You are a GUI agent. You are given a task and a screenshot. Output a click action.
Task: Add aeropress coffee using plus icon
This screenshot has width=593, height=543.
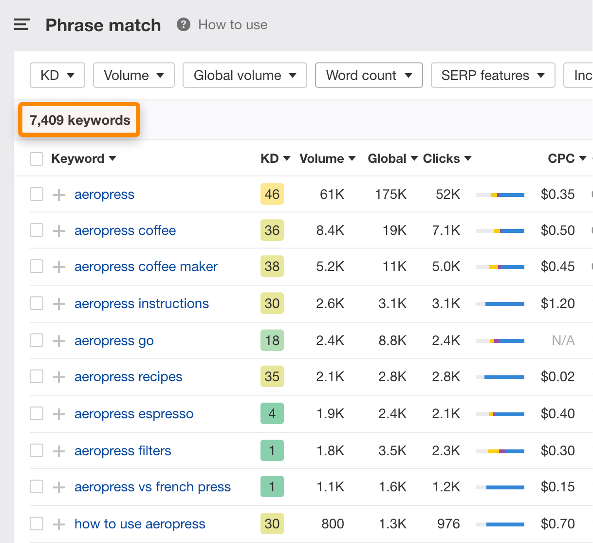tap(59, 231)
